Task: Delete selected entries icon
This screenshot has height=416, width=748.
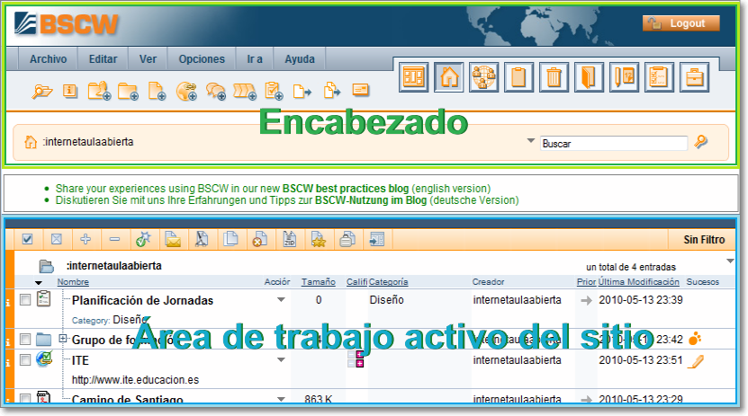Action: (x=260, y=239)
